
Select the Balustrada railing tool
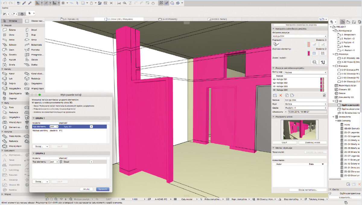34,45
